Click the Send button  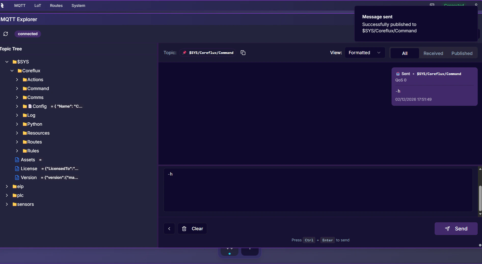point(456,229)
